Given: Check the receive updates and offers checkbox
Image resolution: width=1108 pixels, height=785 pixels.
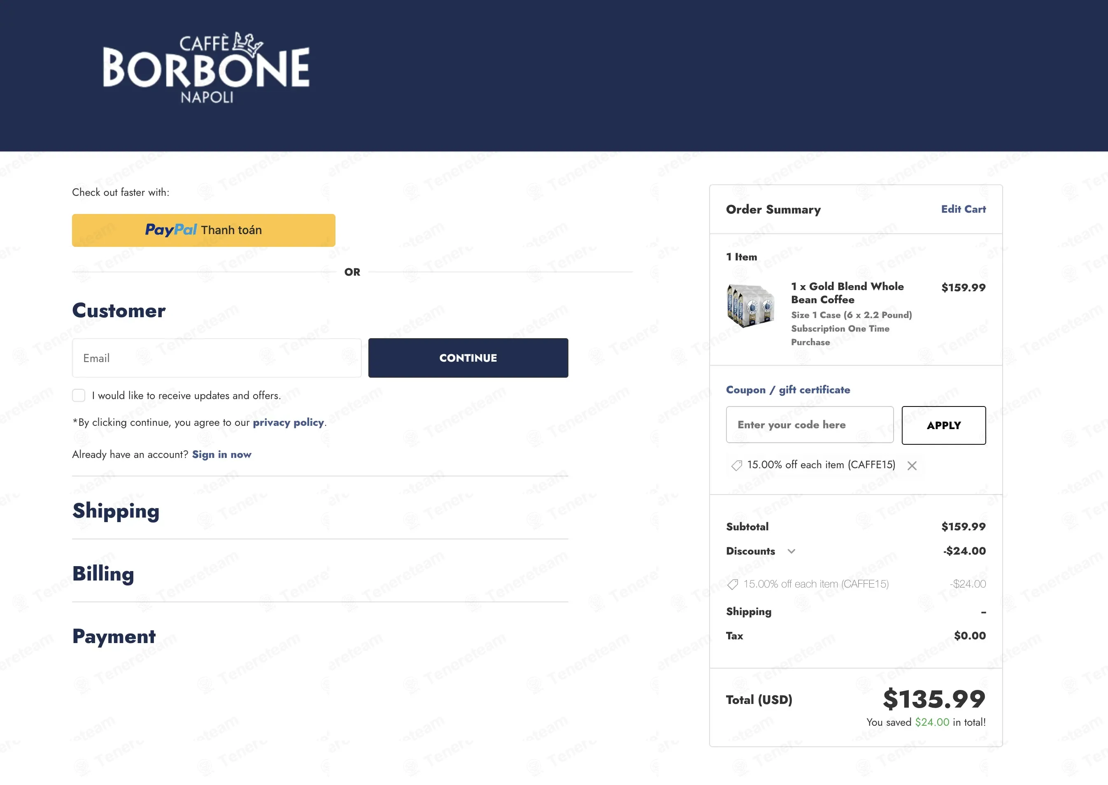Looking at the screenshot, I should 79,395.
